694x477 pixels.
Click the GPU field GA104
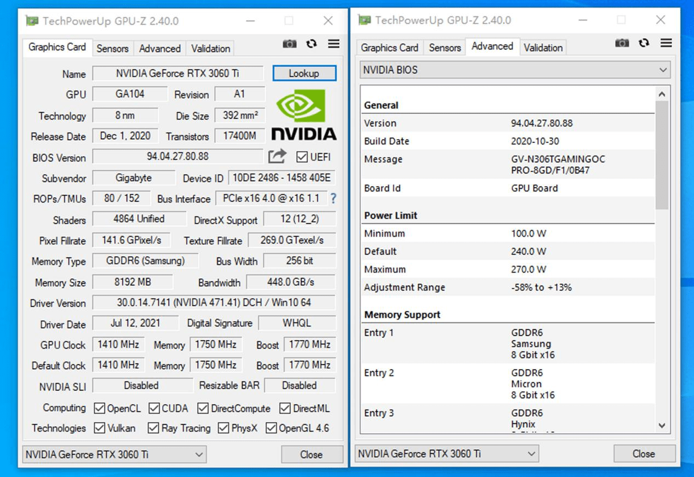(130, 94)
